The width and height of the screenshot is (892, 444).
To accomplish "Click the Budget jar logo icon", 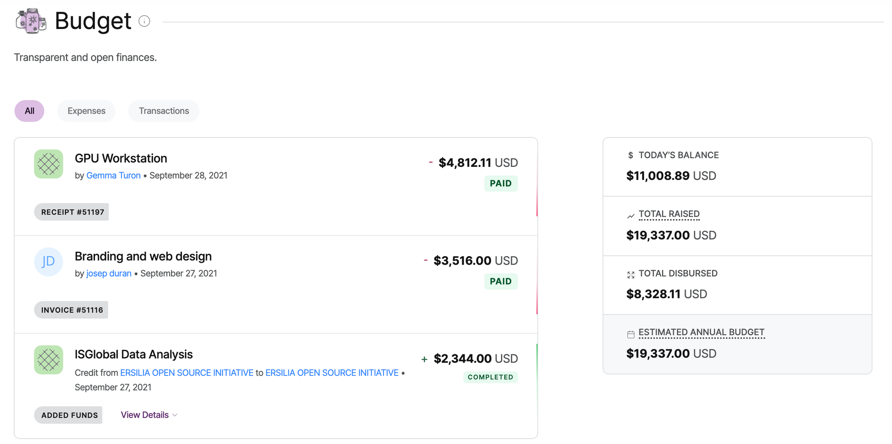I will point(31,21).
